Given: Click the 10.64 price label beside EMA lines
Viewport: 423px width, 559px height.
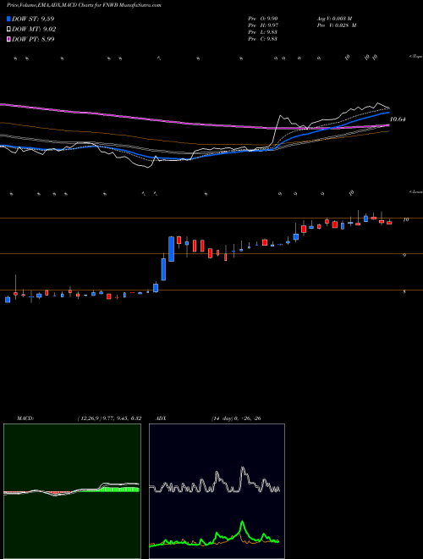Looking at the screenshot, I should click(x=398, y=119).
